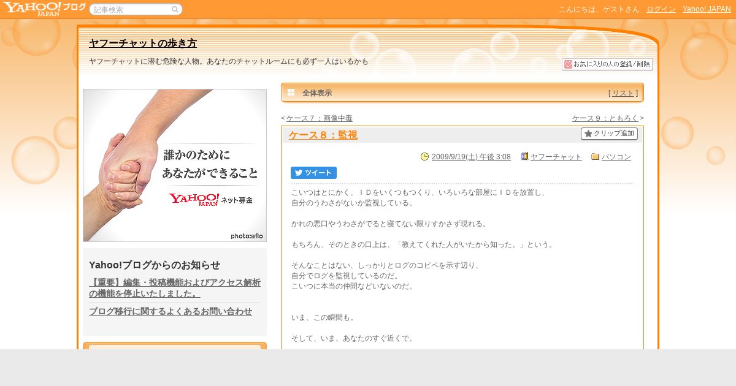Click お気に入りの人の登録/削除 button
This screenshot has width=736, height=386.
[607, 64]
